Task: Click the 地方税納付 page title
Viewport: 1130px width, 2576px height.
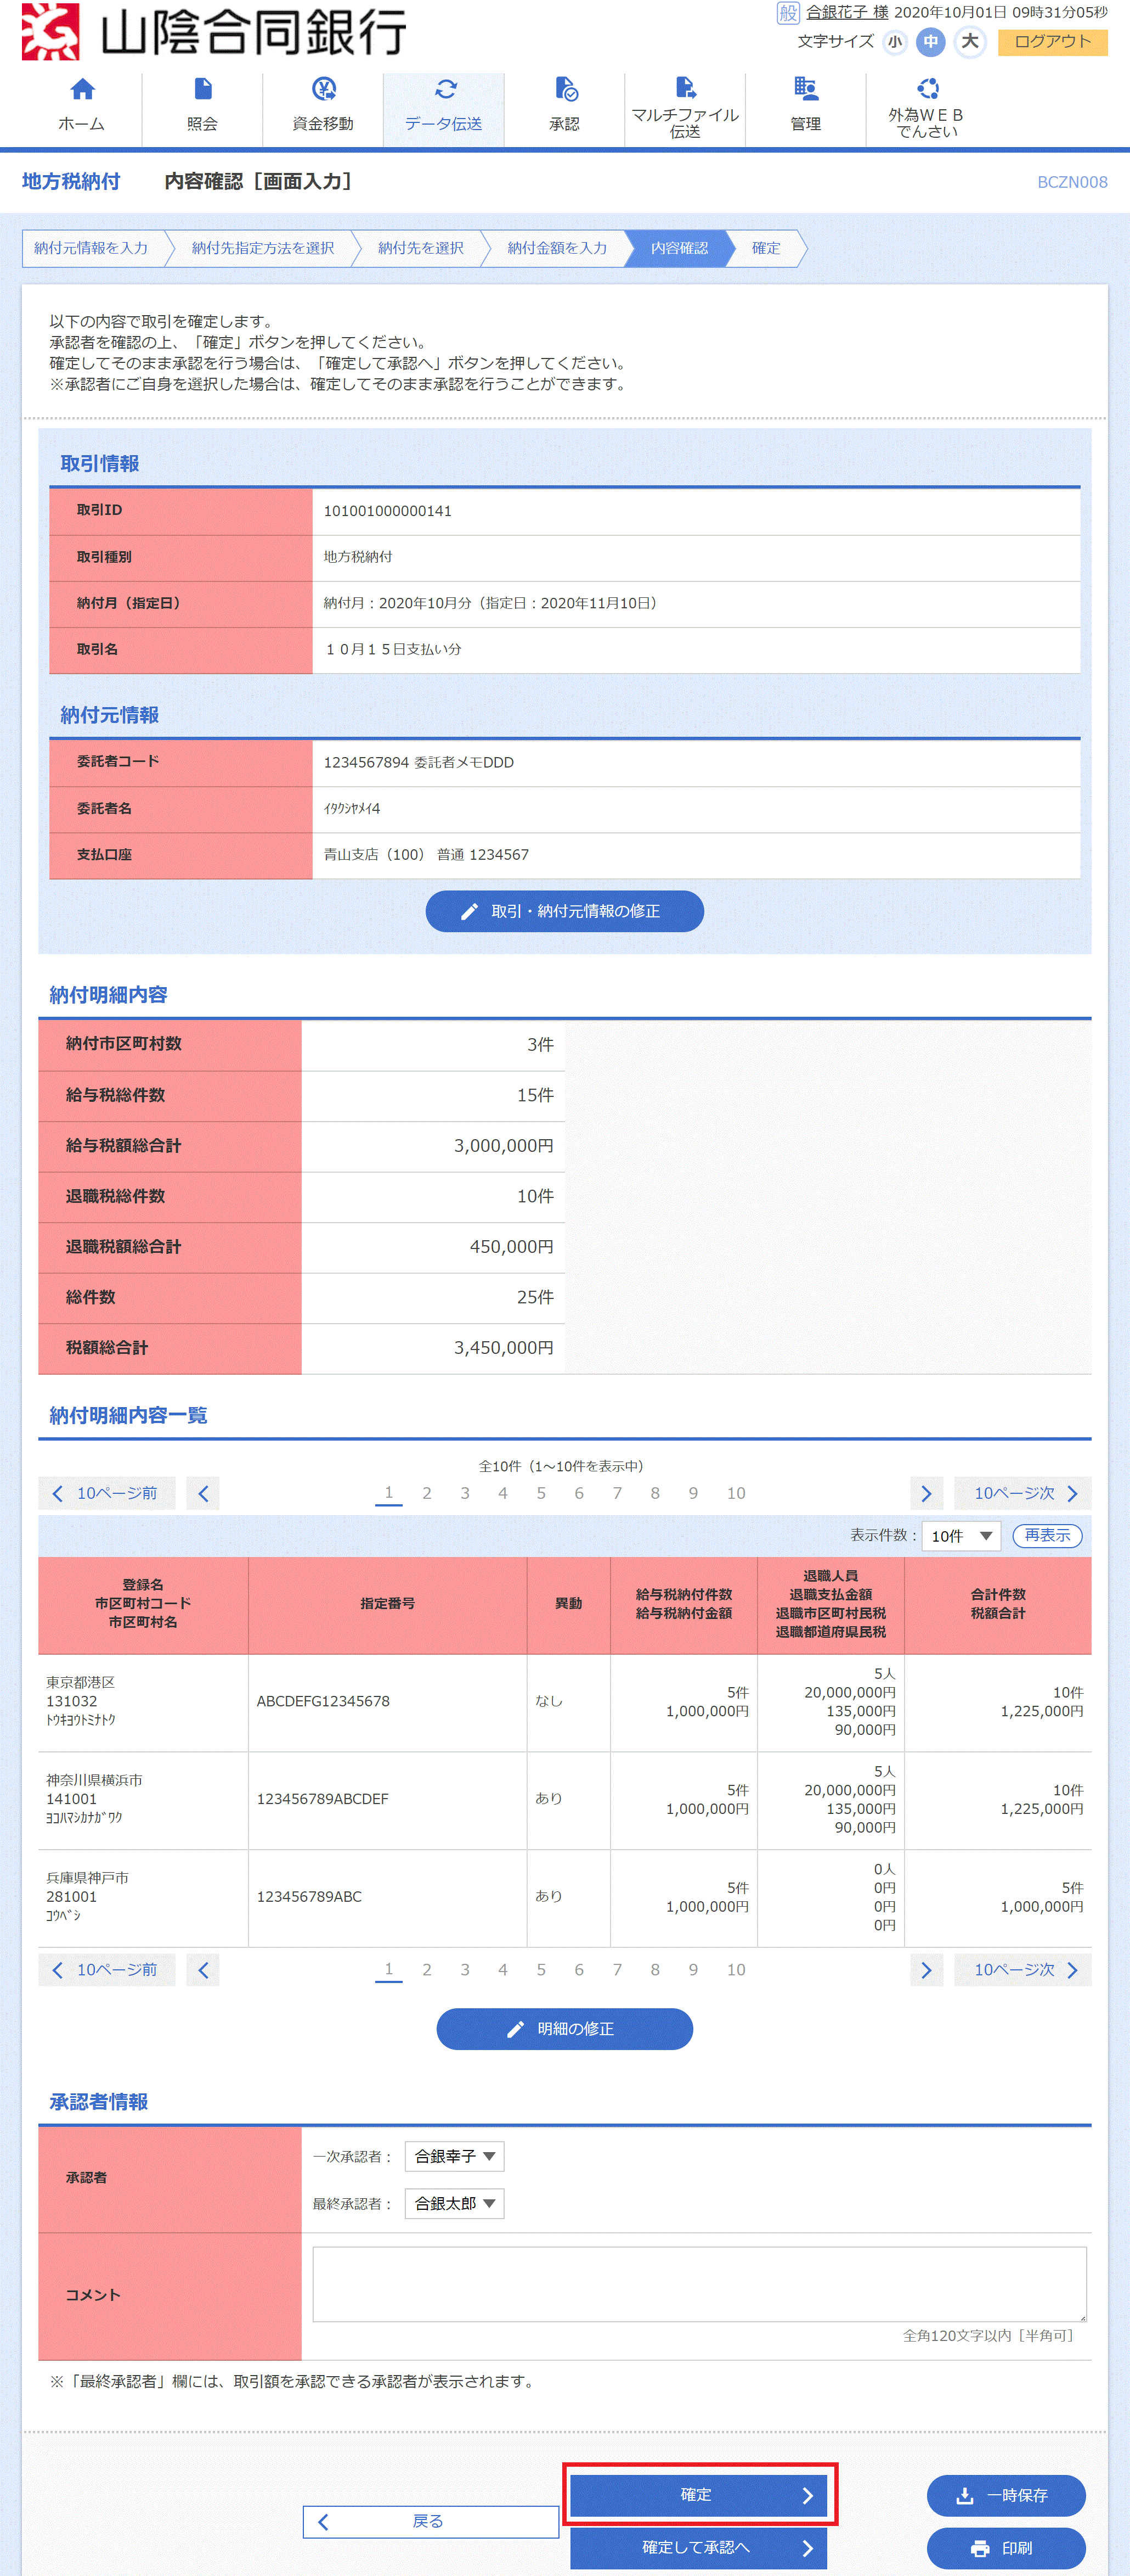Action: click(71, 181)
